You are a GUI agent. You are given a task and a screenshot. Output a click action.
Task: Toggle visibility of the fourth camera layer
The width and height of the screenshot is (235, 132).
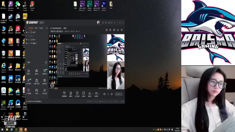tap(27, 43)
